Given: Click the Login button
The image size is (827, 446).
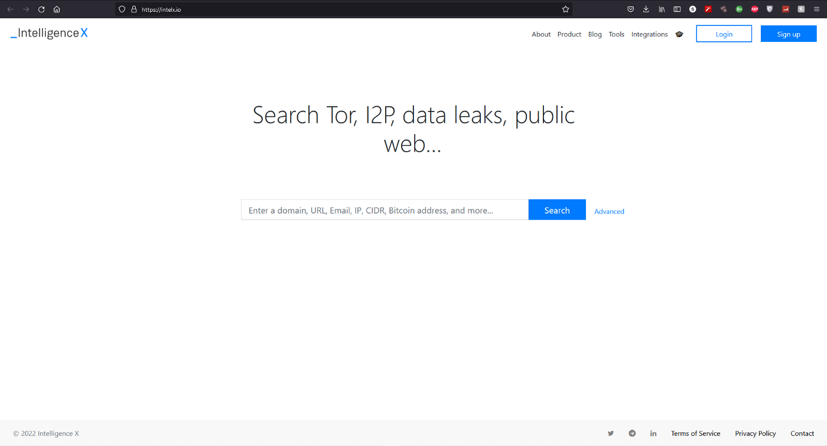Looking at the screenshot, I should 724,34.
